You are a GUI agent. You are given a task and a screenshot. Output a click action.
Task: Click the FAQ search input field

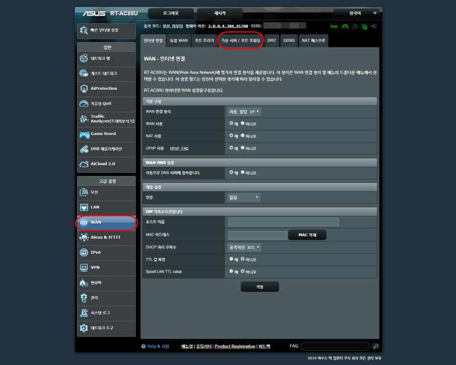click(335, 346)
